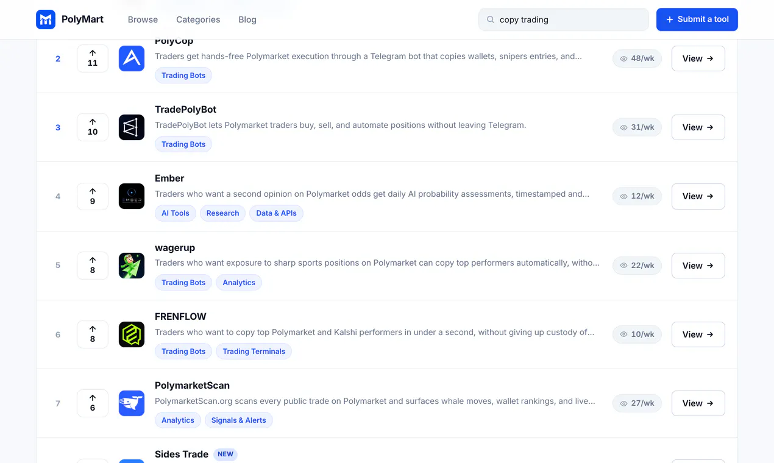View the FRENFLOW listing
This screenshot has height=463, width=774.
698,334
